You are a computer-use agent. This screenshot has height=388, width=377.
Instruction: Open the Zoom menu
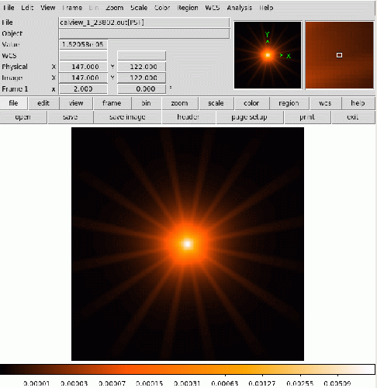114,8
